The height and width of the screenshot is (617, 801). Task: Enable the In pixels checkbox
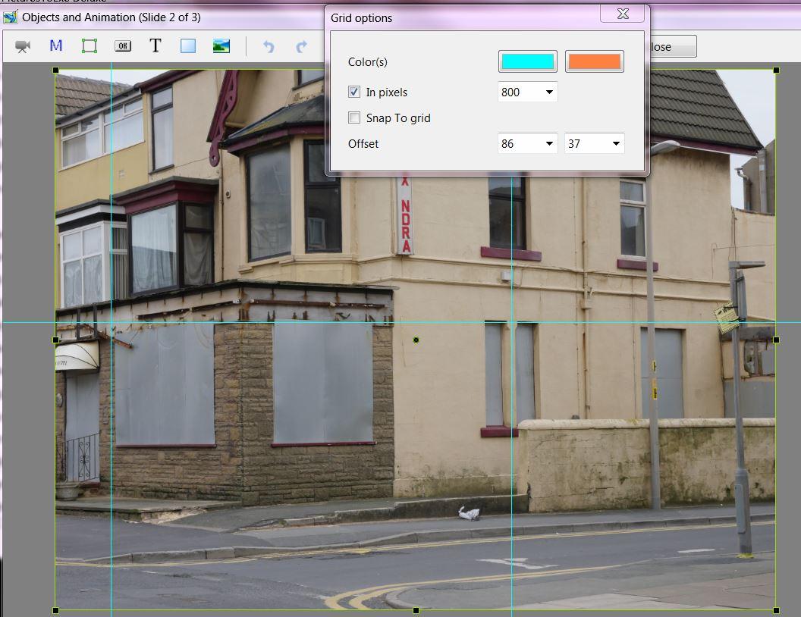(x=354, y=92)
